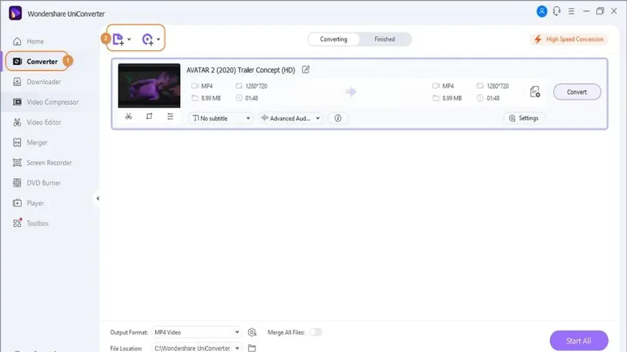Image resolution: width=627 pixels, height=352 pixels.
Task: Click the AVATAR 2 (2020) Trailer Concept title
Action: tap(241, 70)
